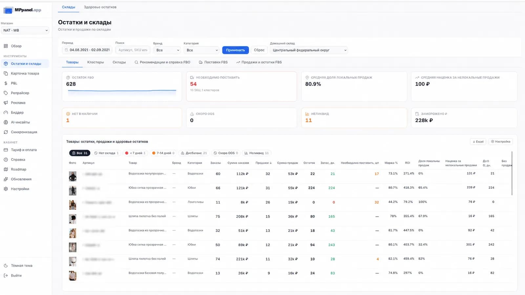Open Синхронизация in the sidebar
Viewport: 525px width, 295px height.
(25, 132)
